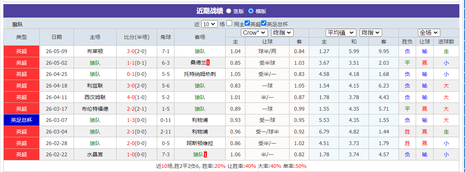
Task: Open score 3-0(2-0) of 26-05-09 match
Action: pyautogui.click(x=137, y=51)
